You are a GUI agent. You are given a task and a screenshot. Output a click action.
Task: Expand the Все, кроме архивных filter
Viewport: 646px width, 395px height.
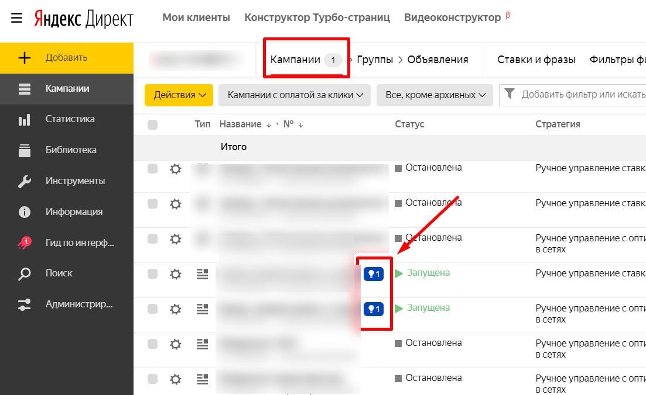435,95
